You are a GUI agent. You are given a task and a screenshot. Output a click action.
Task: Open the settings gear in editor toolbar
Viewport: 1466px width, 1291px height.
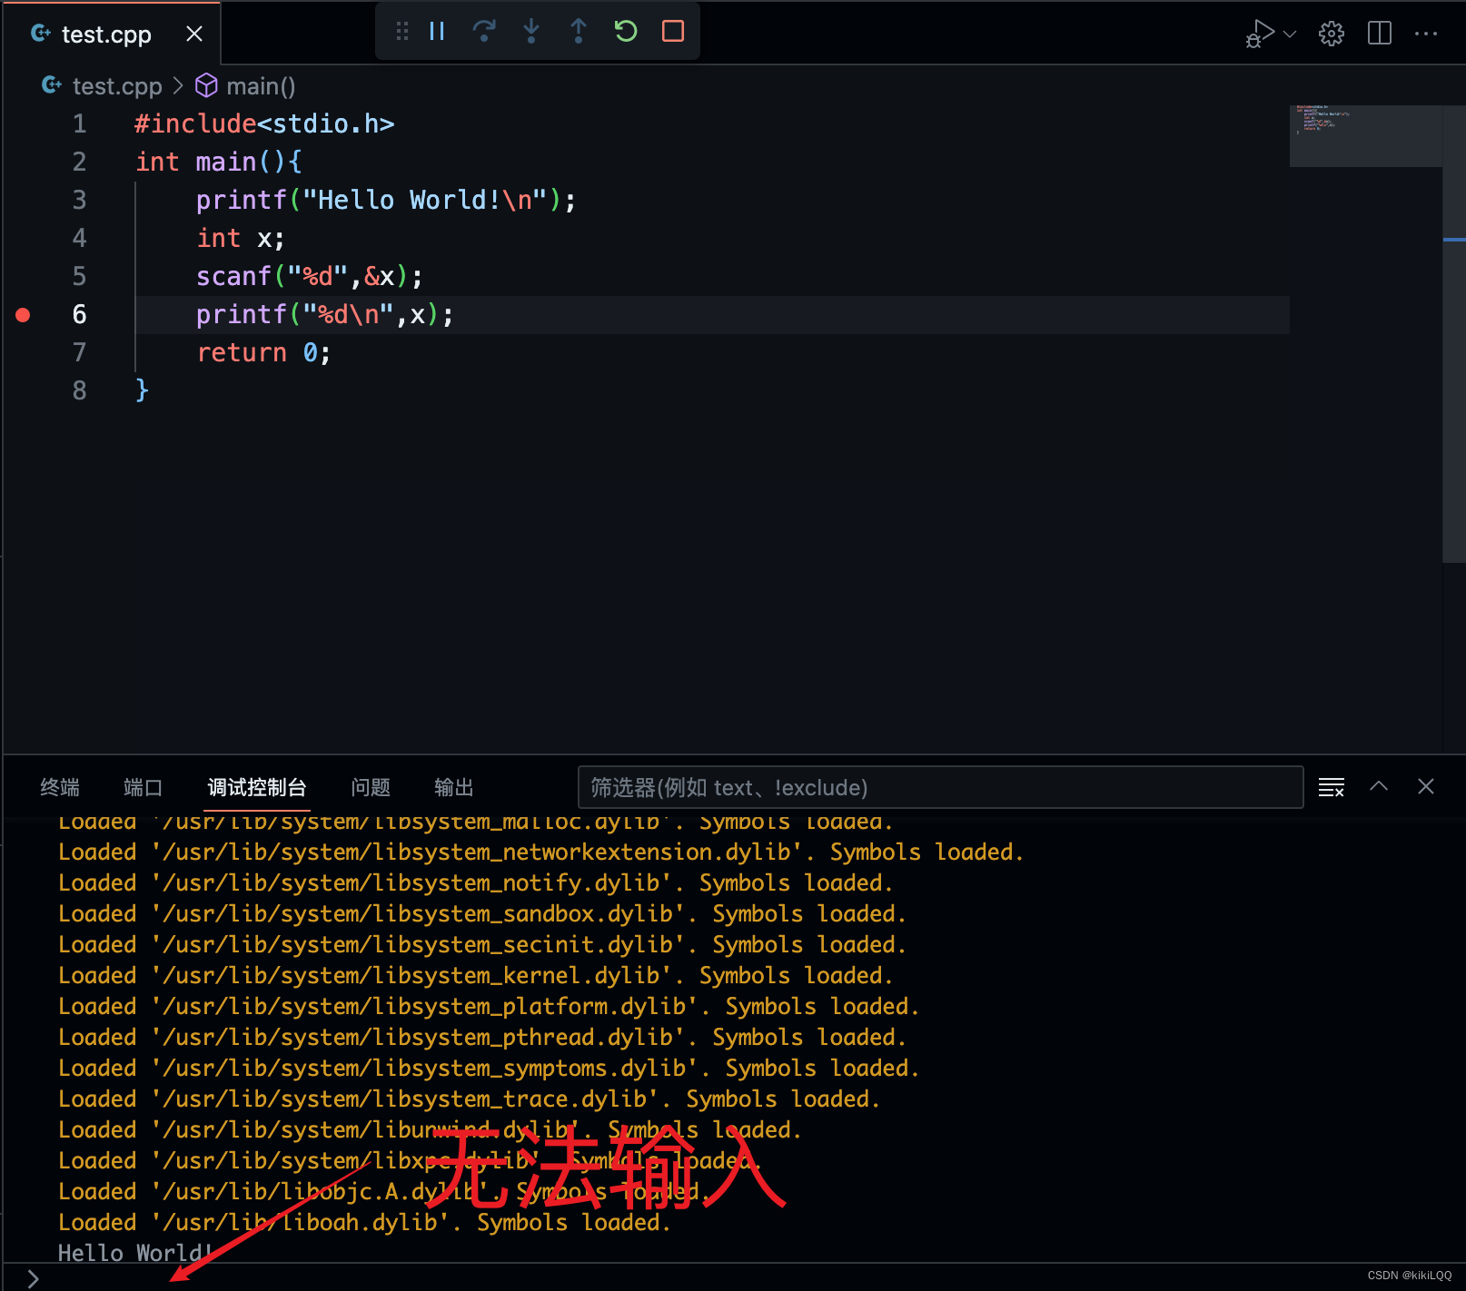[x=1332, y=34]
